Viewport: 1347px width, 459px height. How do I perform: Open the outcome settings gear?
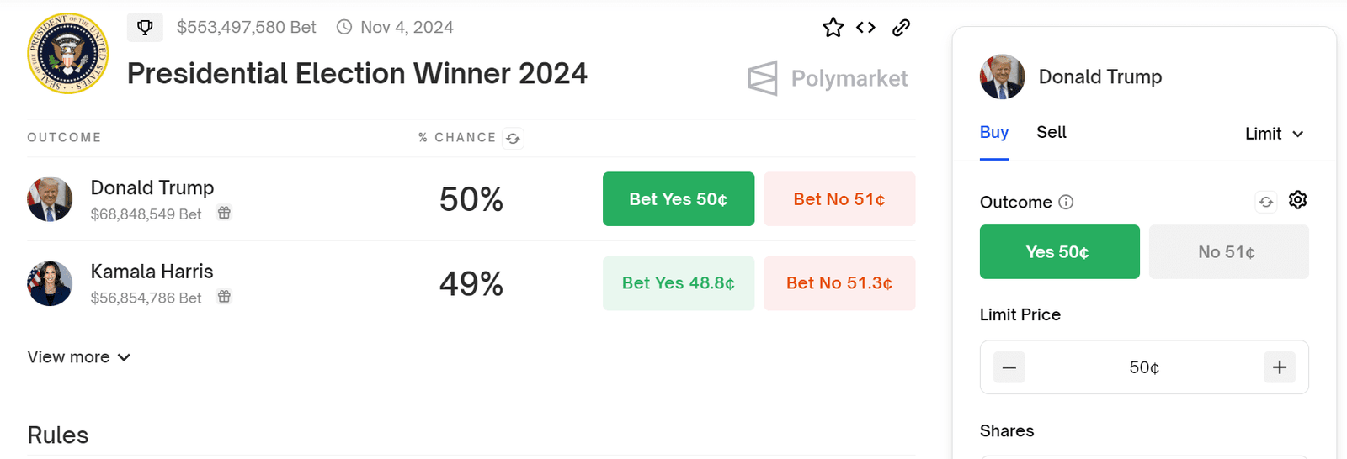coord(1297,200)
